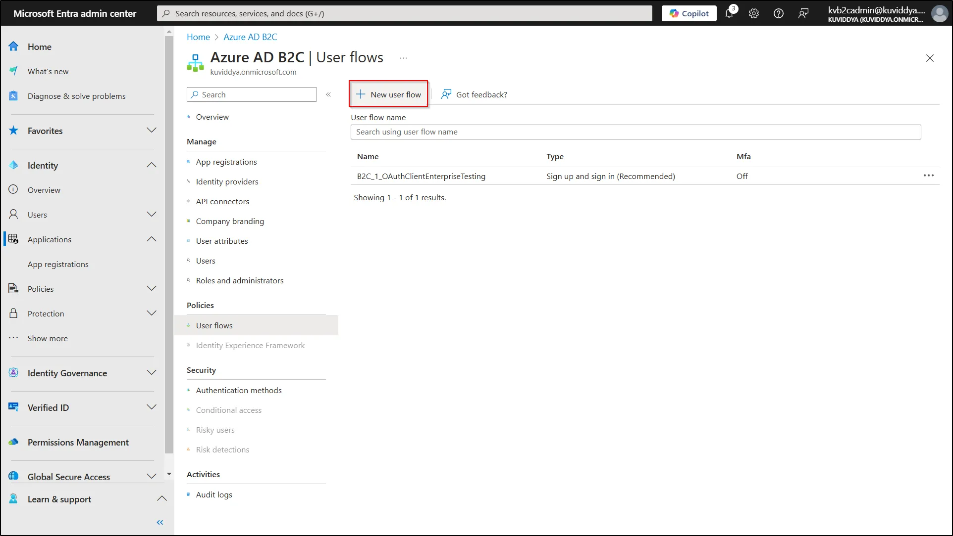The height and width of the screenshot is (536, 953).
Task: Open the help question mark icon
Action: pyautogui.click(x=779, y=13)
